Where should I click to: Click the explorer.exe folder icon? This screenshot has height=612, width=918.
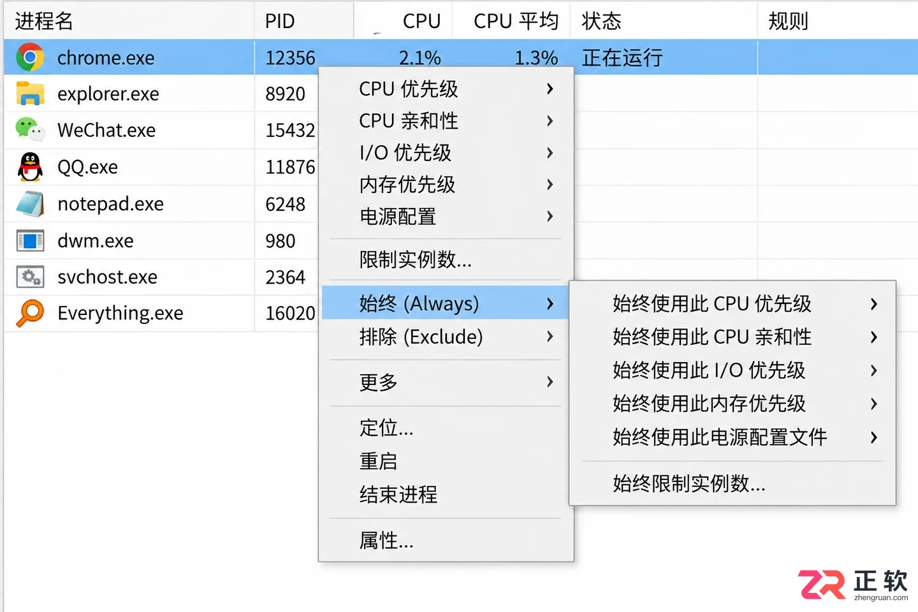pyautogui.click(x=30, y=94)
